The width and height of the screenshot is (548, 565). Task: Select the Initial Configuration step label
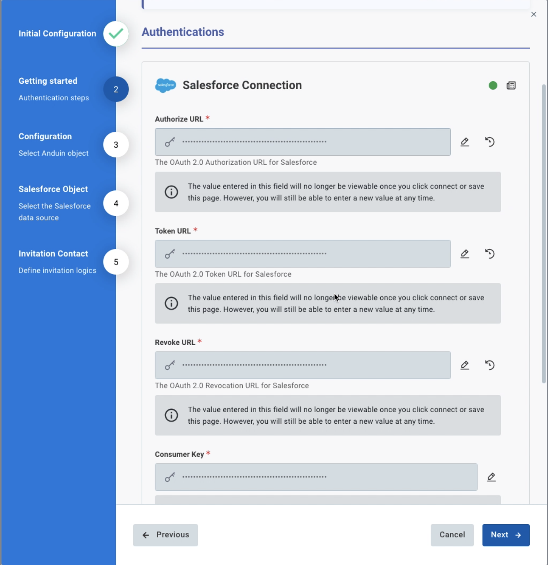[57, 34]
